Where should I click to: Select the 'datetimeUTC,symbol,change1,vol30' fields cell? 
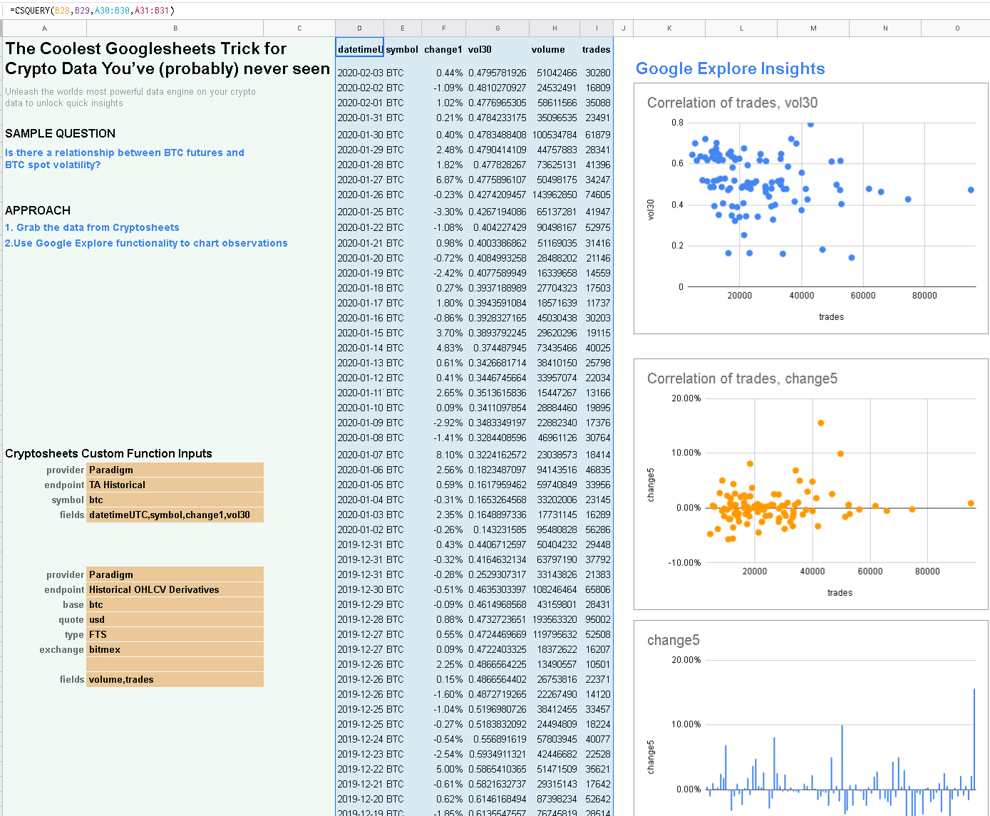(x=175, y=515)
